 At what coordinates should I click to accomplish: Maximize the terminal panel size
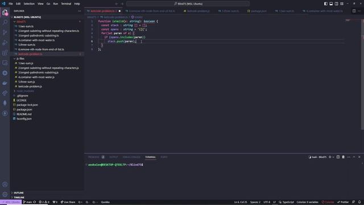pos(354,157)
